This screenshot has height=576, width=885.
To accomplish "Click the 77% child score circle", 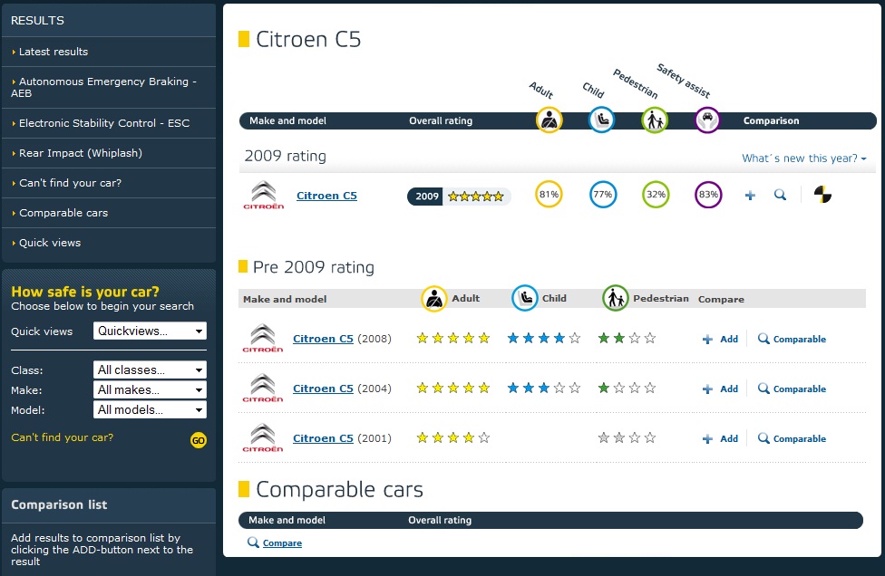I will tap(603, 195).
